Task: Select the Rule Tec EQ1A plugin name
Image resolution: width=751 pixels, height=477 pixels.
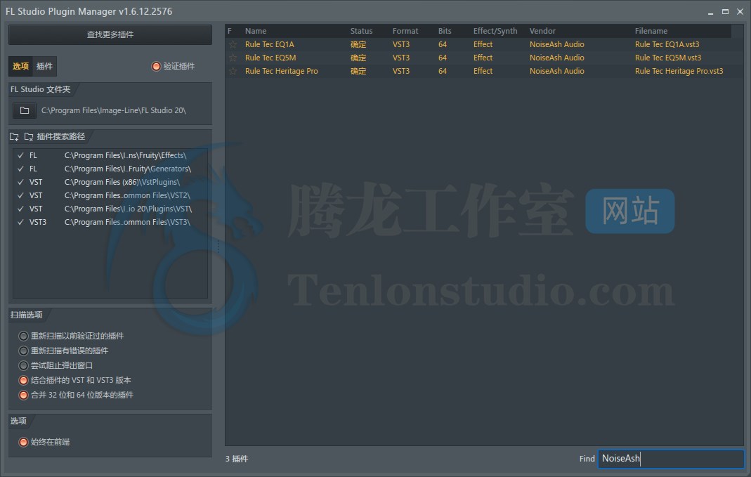Action: tap(270, 44)
